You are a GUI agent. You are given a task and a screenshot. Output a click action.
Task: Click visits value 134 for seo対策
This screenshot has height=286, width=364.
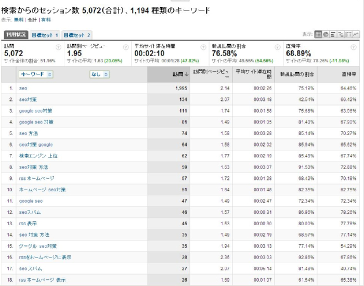183,100
